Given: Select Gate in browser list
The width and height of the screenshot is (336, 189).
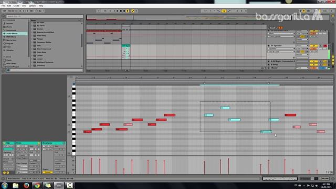Looking at the screenshot, I should 39,46.
